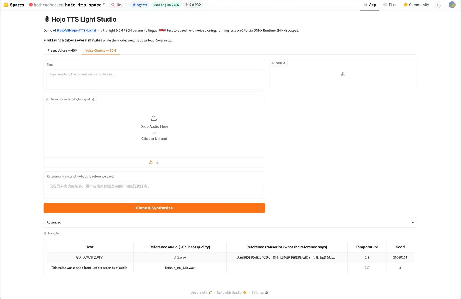Click the seed value 8
Screen dimensions: 461x299
(400, 268)
